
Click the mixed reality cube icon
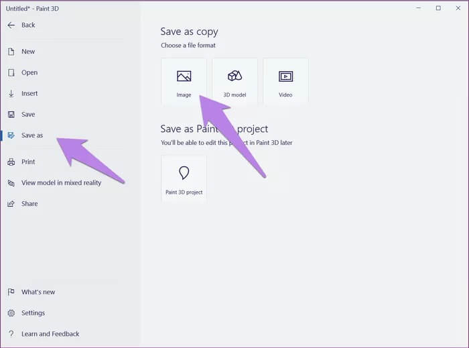pos(11,183)
